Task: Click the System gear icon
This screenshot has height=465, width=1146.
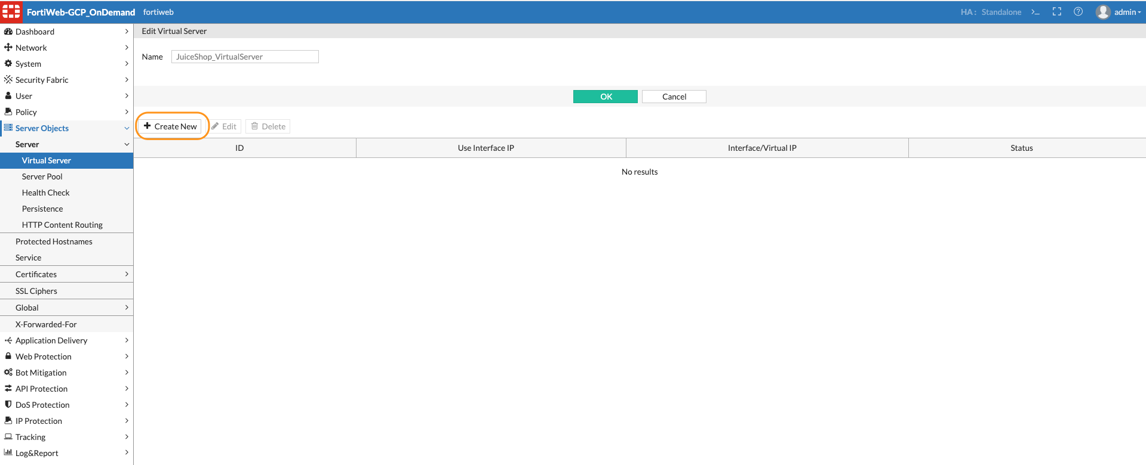Action: (x=8, y=64)
